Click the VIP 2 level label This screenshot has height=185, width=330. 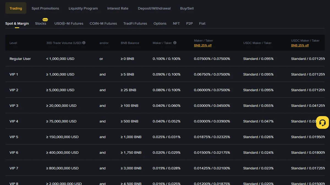pyautogui.click(x=14, y=90)
